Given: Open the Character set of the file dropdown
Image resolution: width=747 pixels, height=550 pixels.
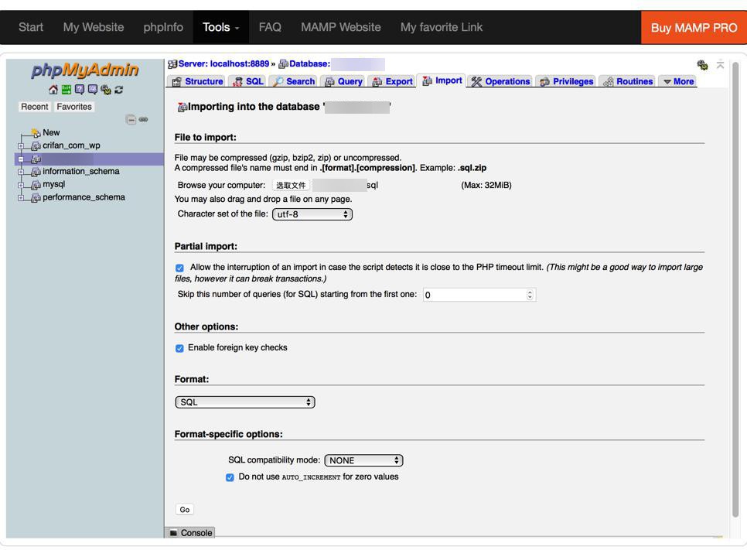Looking at the screenshot, I should (312, 214).
